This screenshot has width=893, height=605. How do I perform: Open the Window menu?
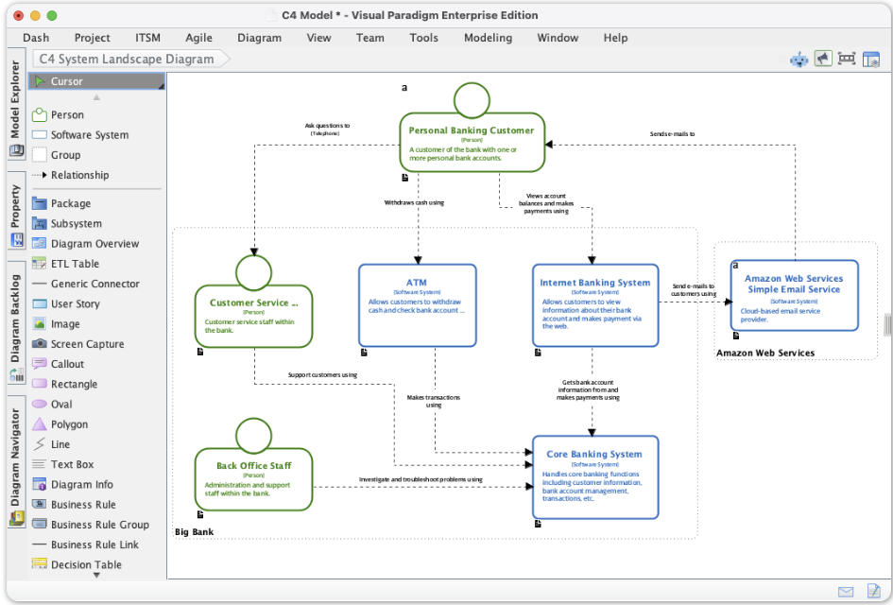click(558, 38)
